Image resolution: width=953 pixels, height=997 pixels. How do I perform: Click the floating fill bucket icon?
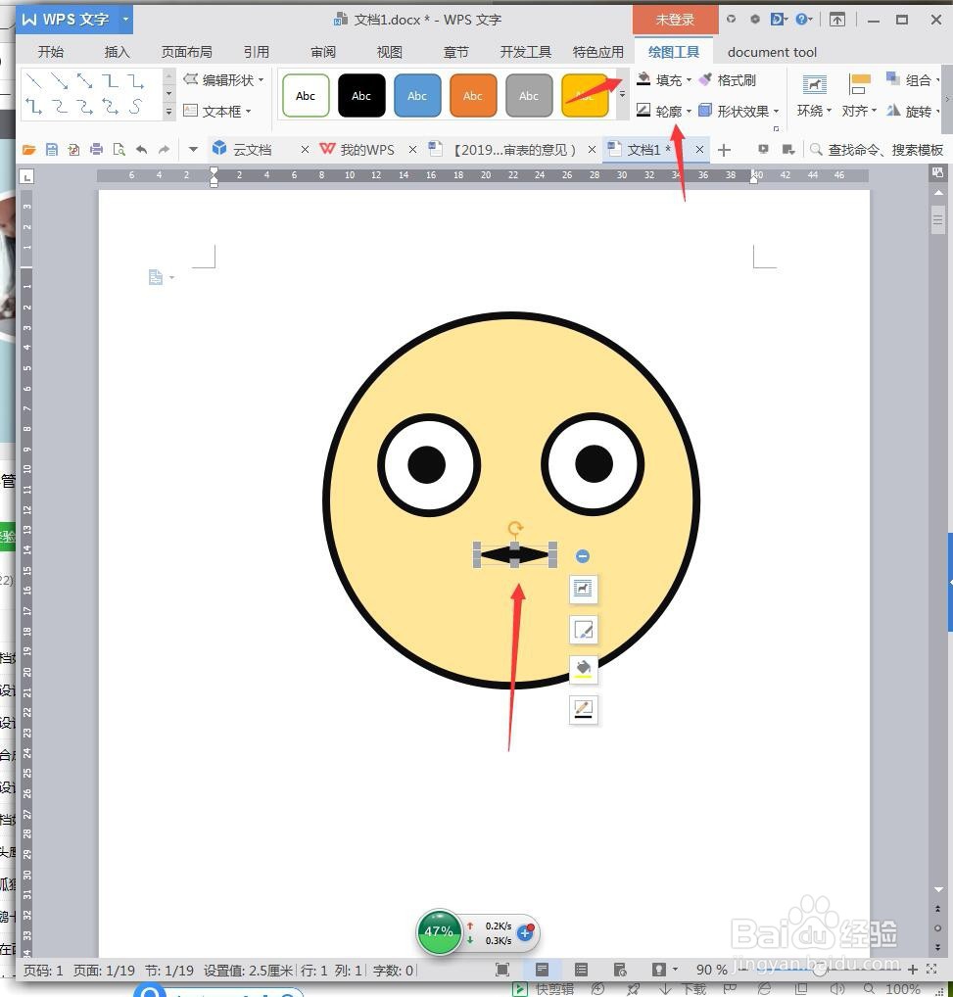583,669
